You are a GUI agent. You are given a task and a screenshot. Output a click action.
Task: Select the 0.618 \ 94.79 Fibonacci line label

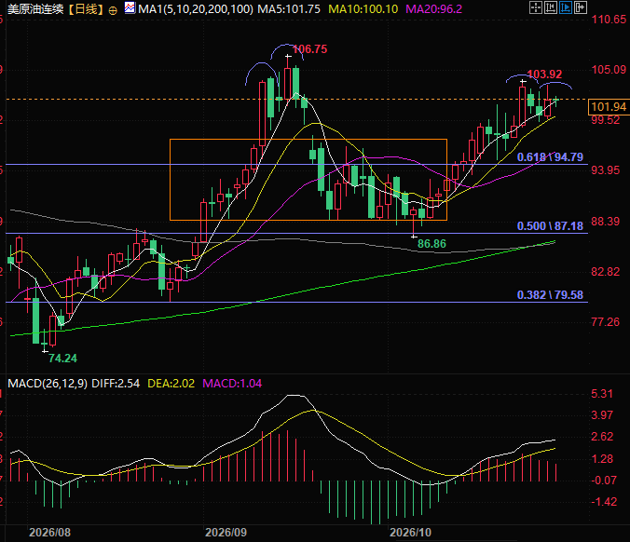[550, 157]
